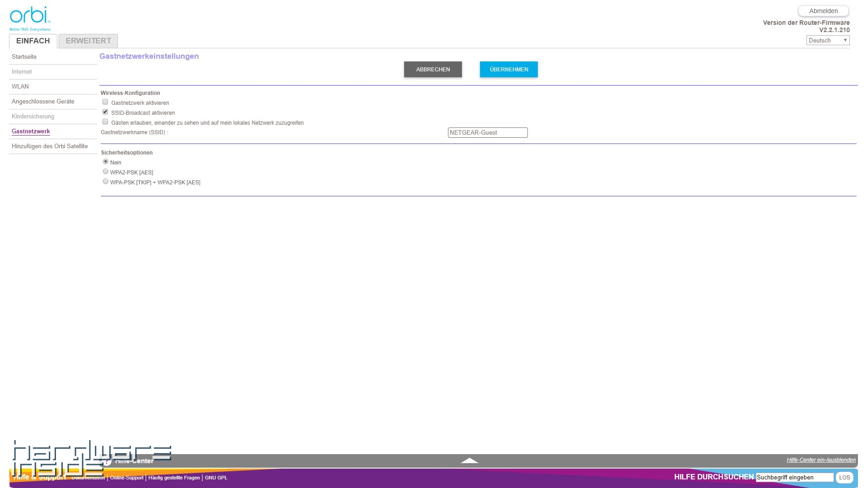Viewport: 867px width, 488px height.
Task: Expand the help center with the up arrow
Action: [x=469, y=460]
